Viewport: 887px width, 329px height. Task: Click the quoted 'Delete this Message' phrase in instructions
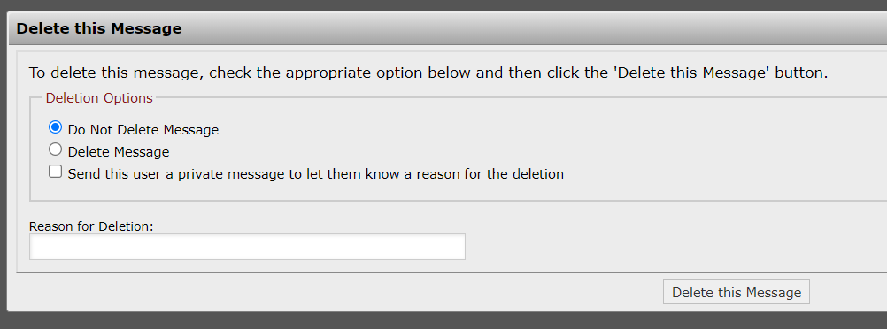(x=692, y=73)
